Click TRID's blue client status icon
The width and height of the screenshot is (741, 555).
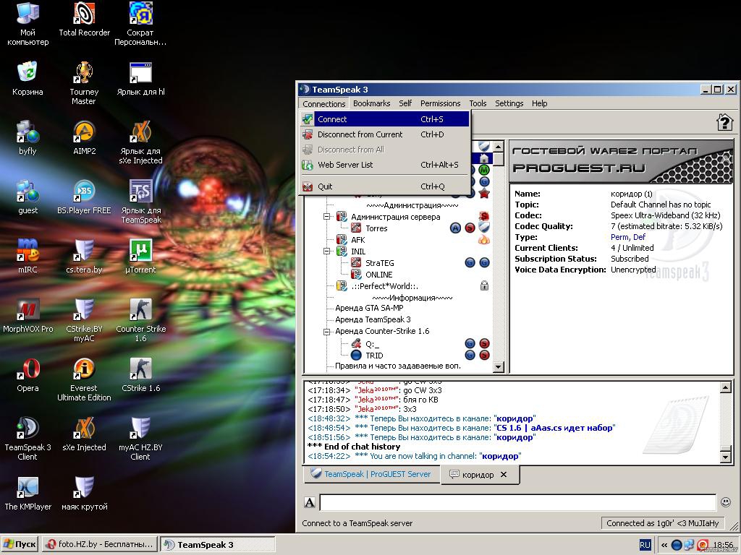(x=356, y=355)
